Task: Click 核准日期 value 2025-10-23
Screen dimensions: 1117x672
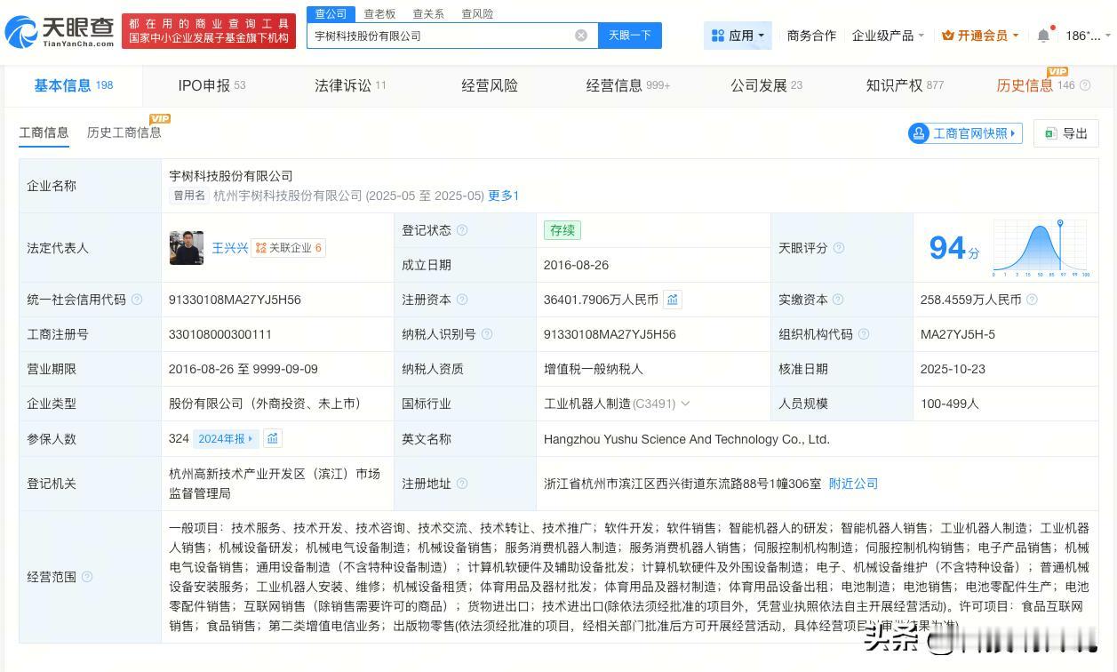Action: [x=951, y=369]
